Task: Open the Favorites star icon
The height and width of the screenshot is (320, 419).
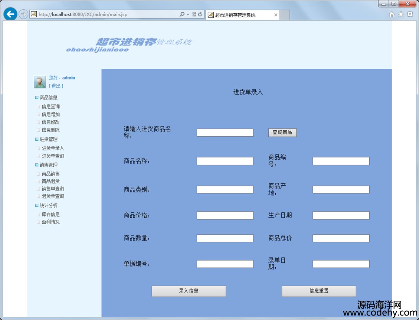Action: click(x=401, y=14)
